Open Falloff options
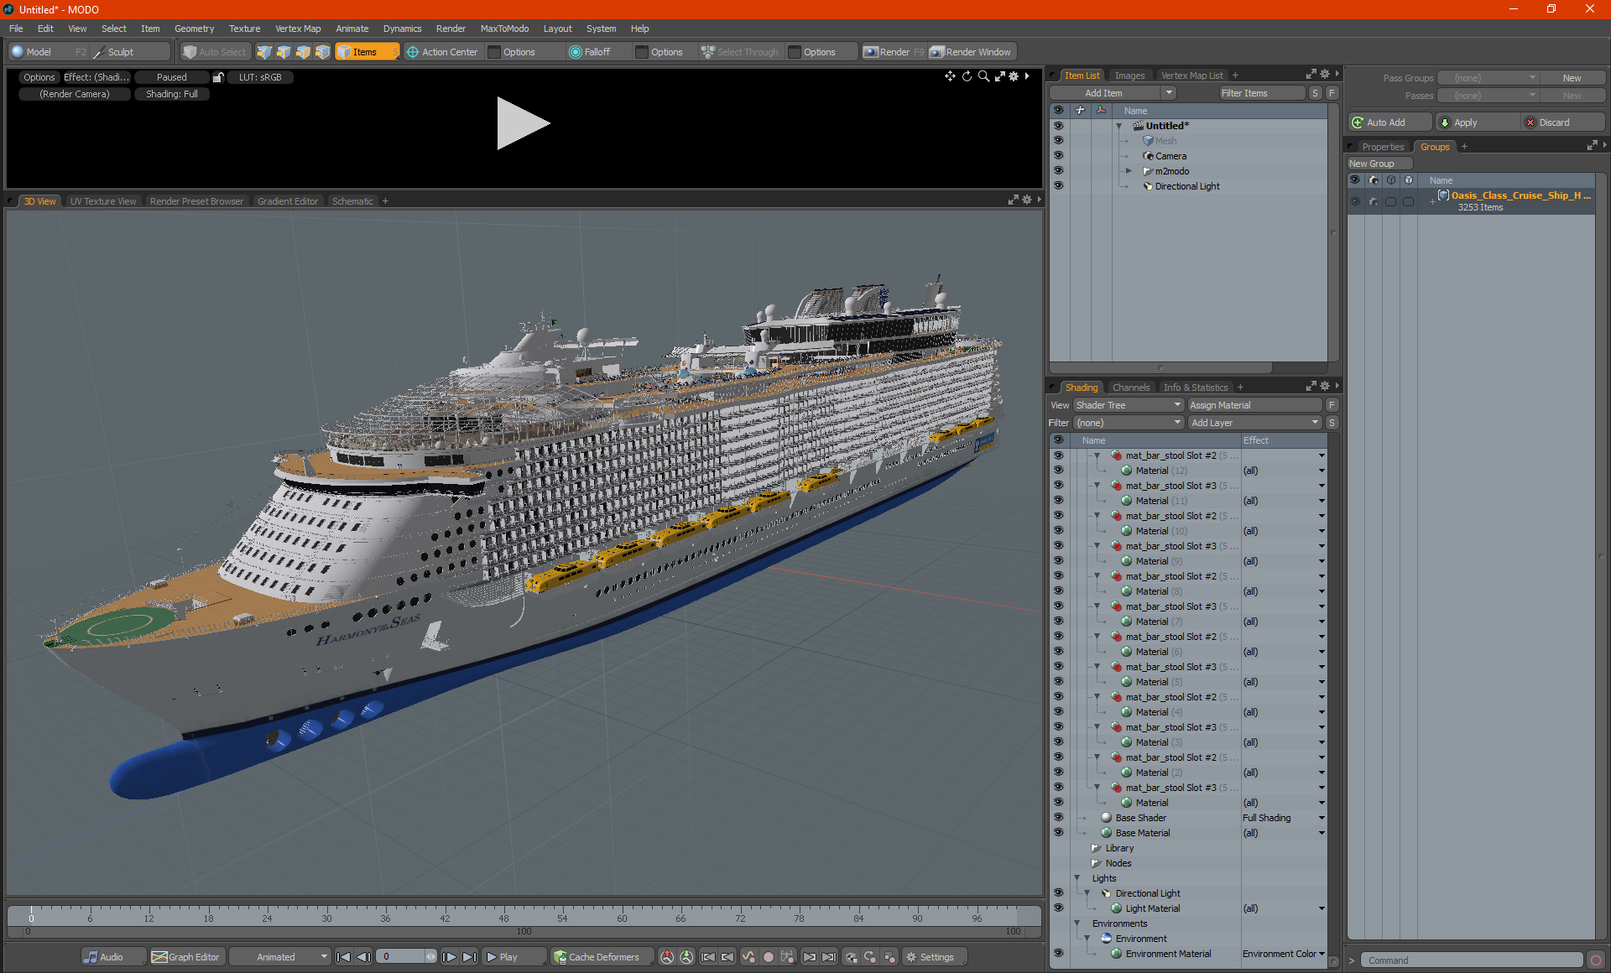 tap(666, 52)
